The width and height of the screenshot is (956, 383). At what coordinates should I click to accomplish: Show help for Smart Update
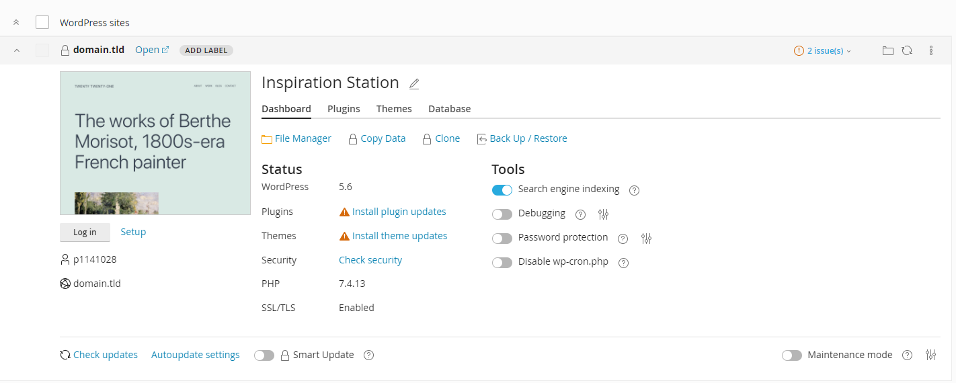tap(368, 355)
